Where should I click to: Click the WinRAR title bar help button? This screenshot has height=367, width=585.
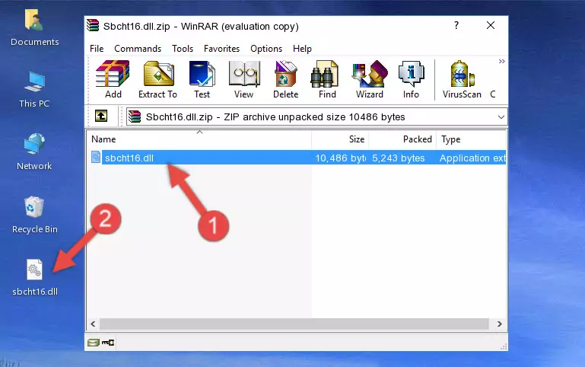tap(456, 25)
